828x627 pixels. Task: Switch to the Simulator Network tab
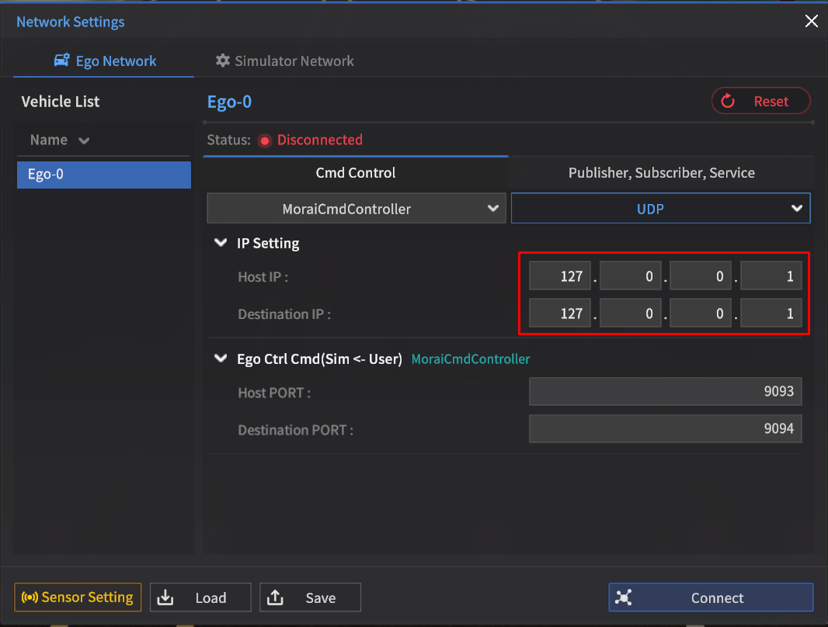(x=284, y=61)
